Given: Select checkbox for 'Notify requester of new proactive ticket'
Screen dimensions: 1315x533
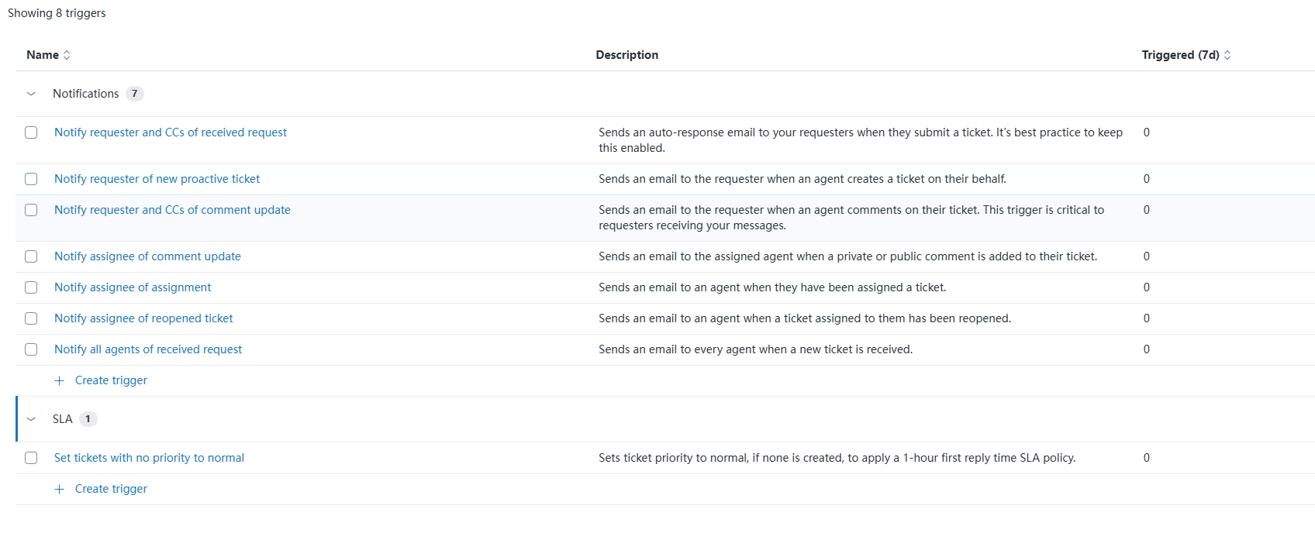Looking at the screenshot, I should coord(31,179).
